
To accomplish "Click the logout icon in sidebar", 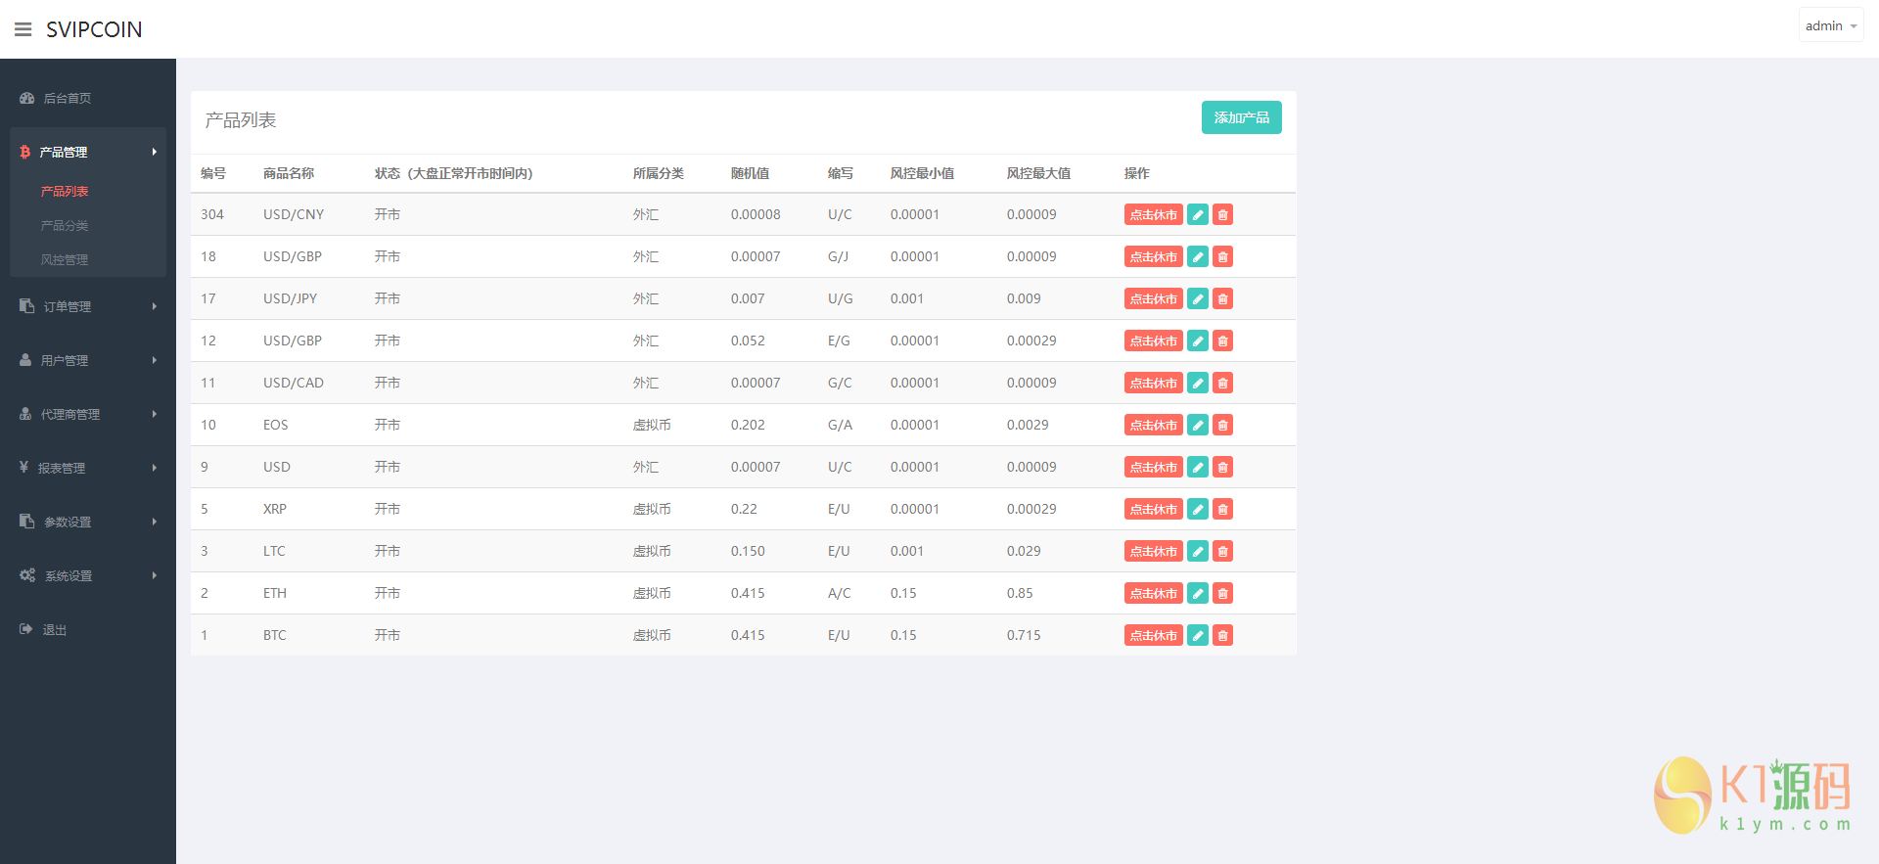I will (26, 629).
